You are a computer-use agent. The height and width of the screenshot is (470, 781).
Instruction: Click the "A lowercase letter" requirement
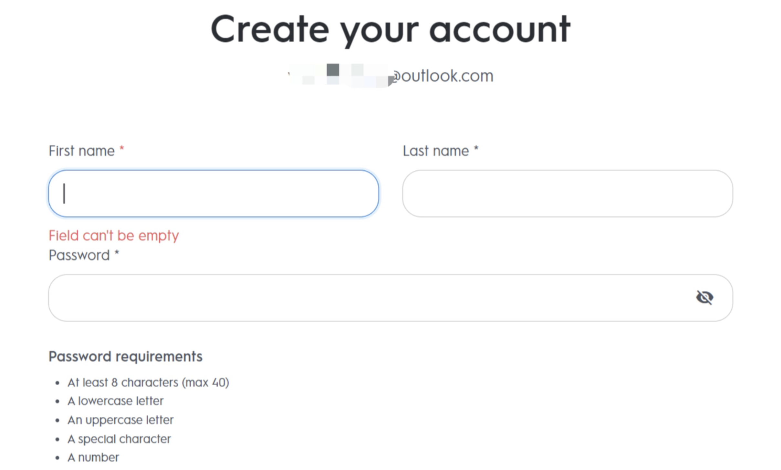click(x=115, y=401)
